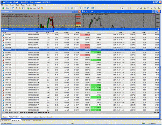162x125 pixels.
Task: Toggle the chart shift icon
Action: (x=80, y=8)
